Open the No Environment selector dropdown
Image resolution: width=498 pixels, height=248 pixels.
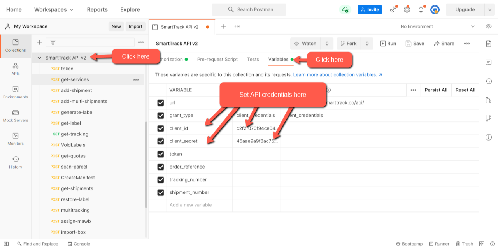tap(438, 26)
